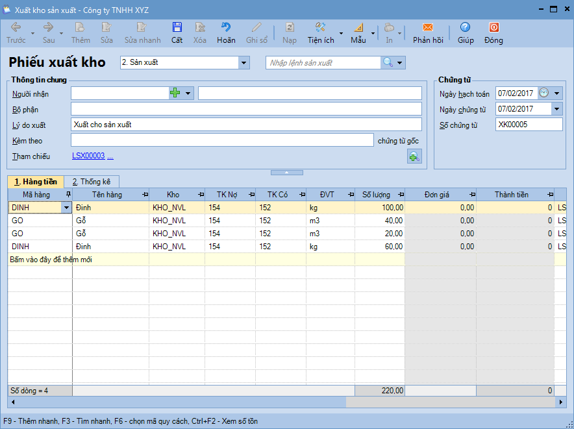The image size is (574, 429).
Task: Toggle pin on Số lượng column header
Action: coord(399,195)
